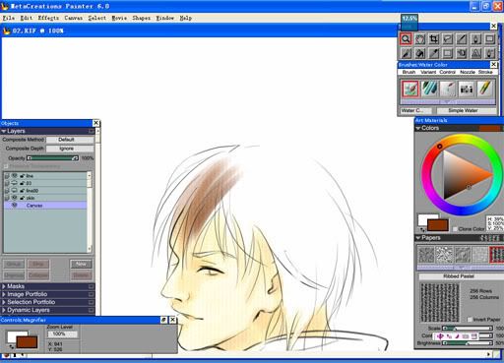504x363 pixels.
Task: Click the pink move-arrows icon in floating toolbar
Action: [x=440, y=336]
